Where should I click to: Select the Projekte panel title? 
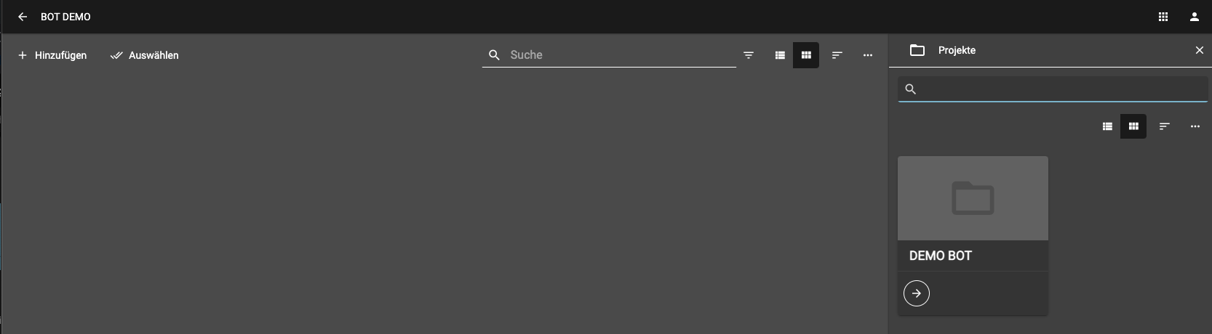pyautogui.click(x=957, y=50)
